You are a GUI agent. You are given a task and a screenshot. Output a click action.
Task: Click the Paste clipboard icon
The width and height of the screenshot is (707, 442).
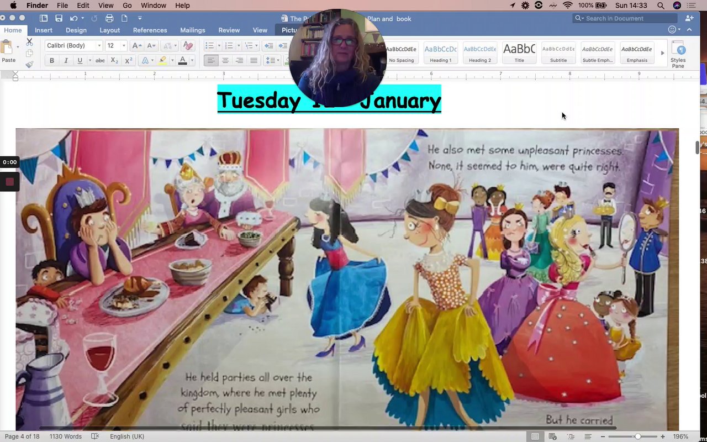[x=7, y=48]
